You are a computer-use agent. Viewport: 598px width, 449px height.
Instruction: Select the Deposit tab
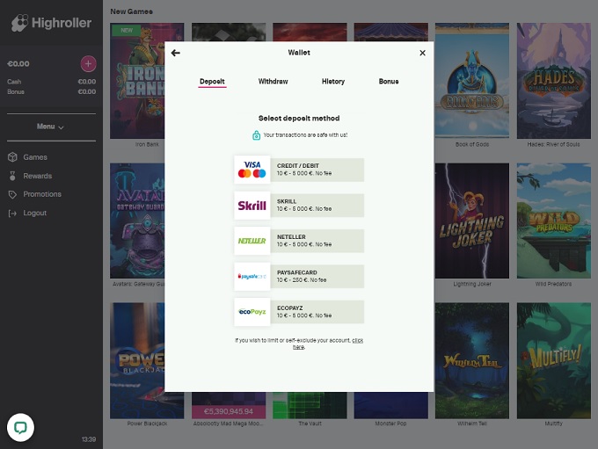coord(212,82)
